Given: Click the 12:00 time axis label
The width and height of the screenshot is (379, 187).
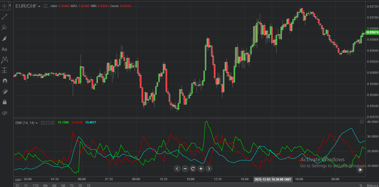Looking at the screenshot, I should tap(191, 179).
